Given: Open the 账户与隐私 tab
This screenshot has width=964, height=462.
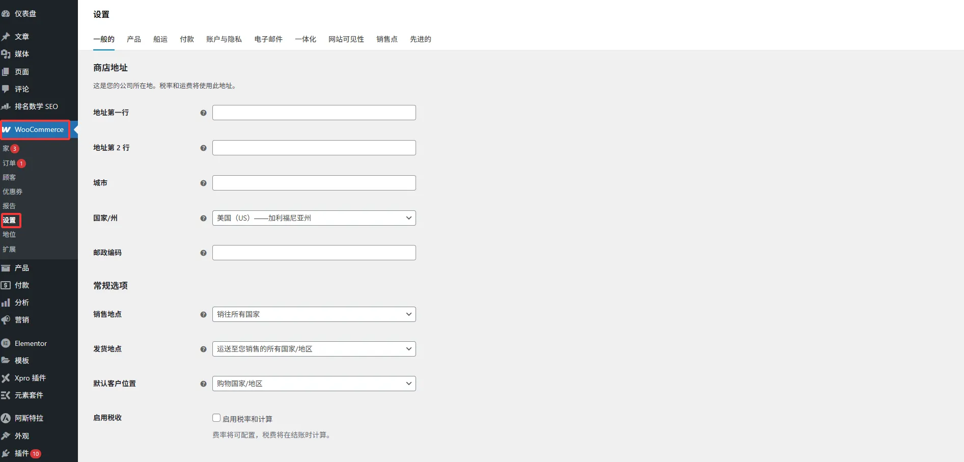Looking at the screenshot, I should pyautogui.click(x=224, y=39).
